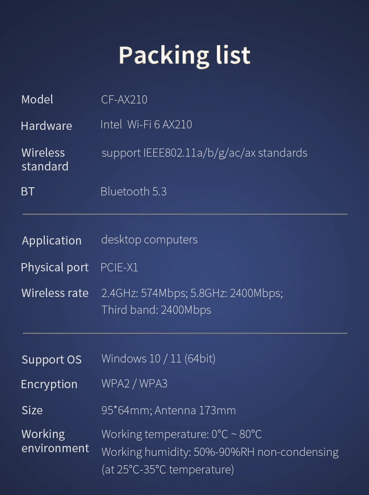The width and height of the screenshot is (369, 495).
Task: Click the 95*64mm Antenna 173mm size text
Action: [x=168, y=410]
